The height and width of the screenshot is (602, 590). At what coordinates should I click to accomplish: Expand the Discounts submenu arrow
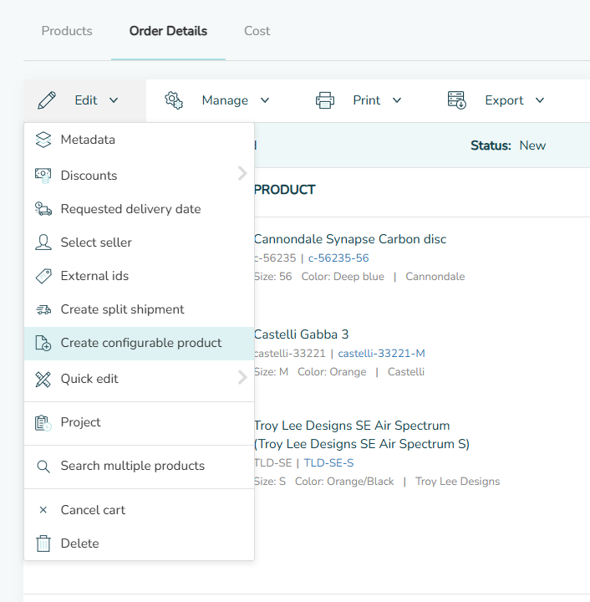[242, 174]
